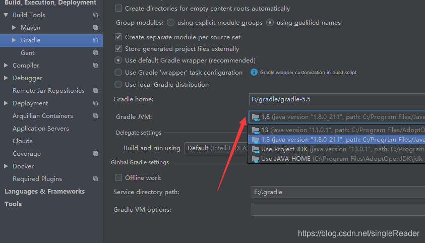
Task: Uncheck Store generated project files externally
Action: [x=118, y=48]
